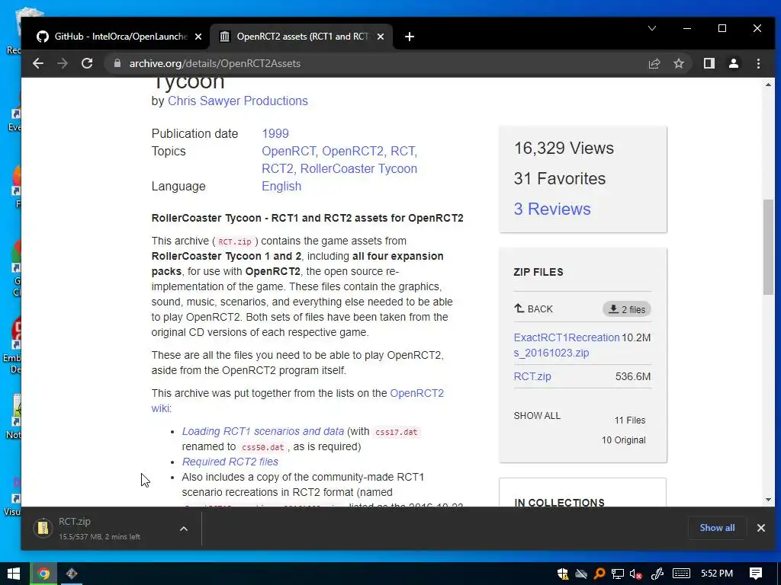Bookmark this tab with star icon

pos(678,63)
